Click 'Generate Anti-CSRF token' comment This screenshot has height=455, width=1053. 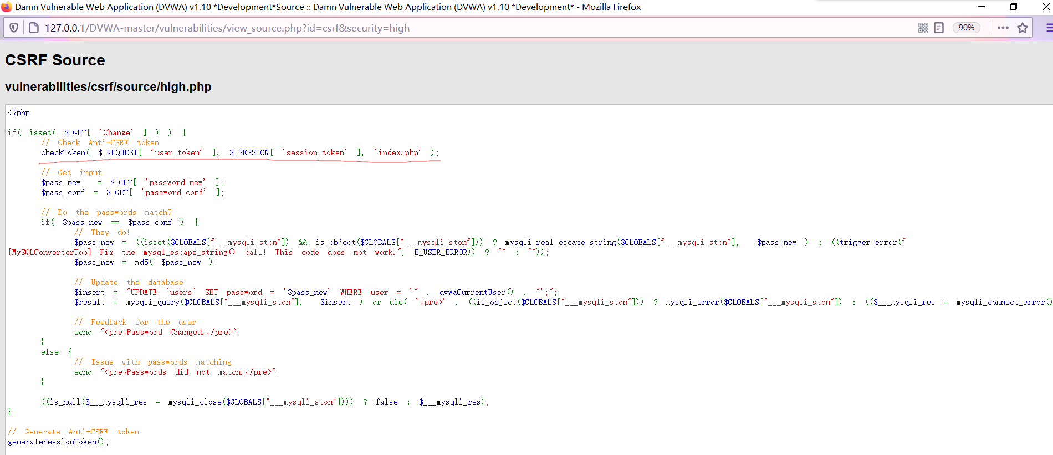pyautogui.click(x=74, y=432)
